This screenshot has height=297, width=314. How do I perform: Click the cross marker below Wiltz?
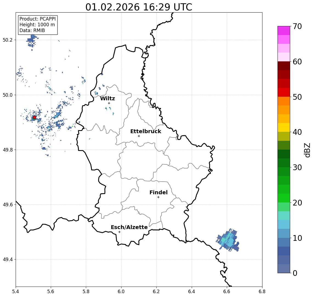coord(109,103)
